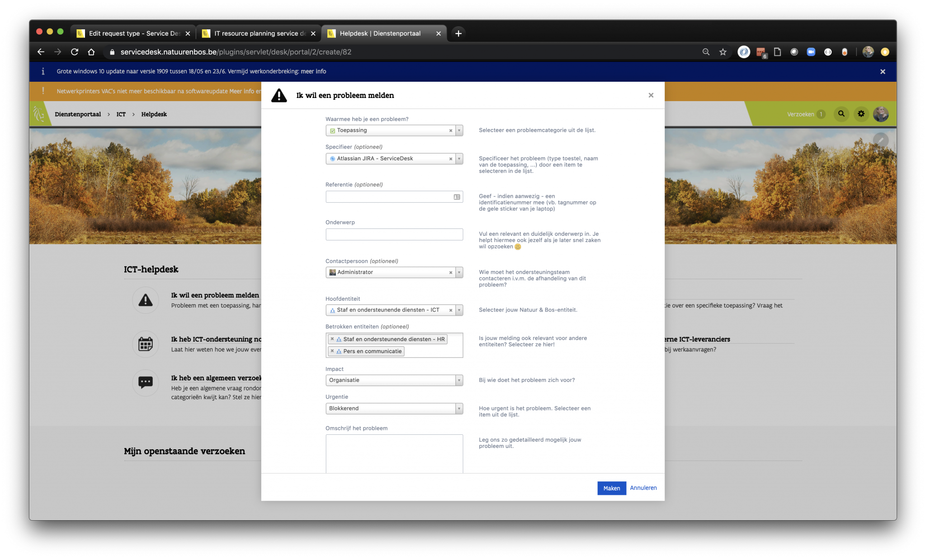The image size is (926, 559).
Task: Switch to the 'IT resource planning' browser tab
Action: [256, 33]
